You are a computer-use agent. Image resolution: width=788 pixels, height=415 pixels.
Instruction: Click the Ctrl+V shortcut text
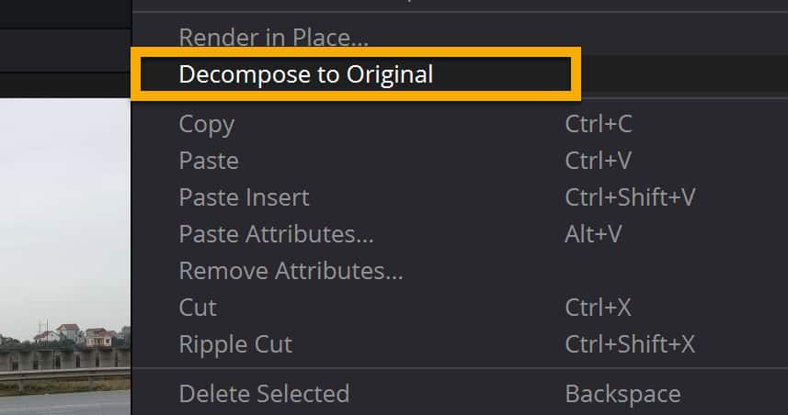pos(599,161)
